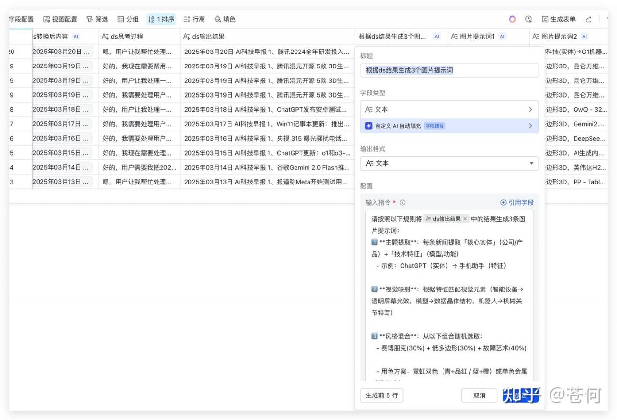Select 图片提示词2 cell containing Gemini2
Viewport: 617px width, 420px height.
tap(576, 124)
